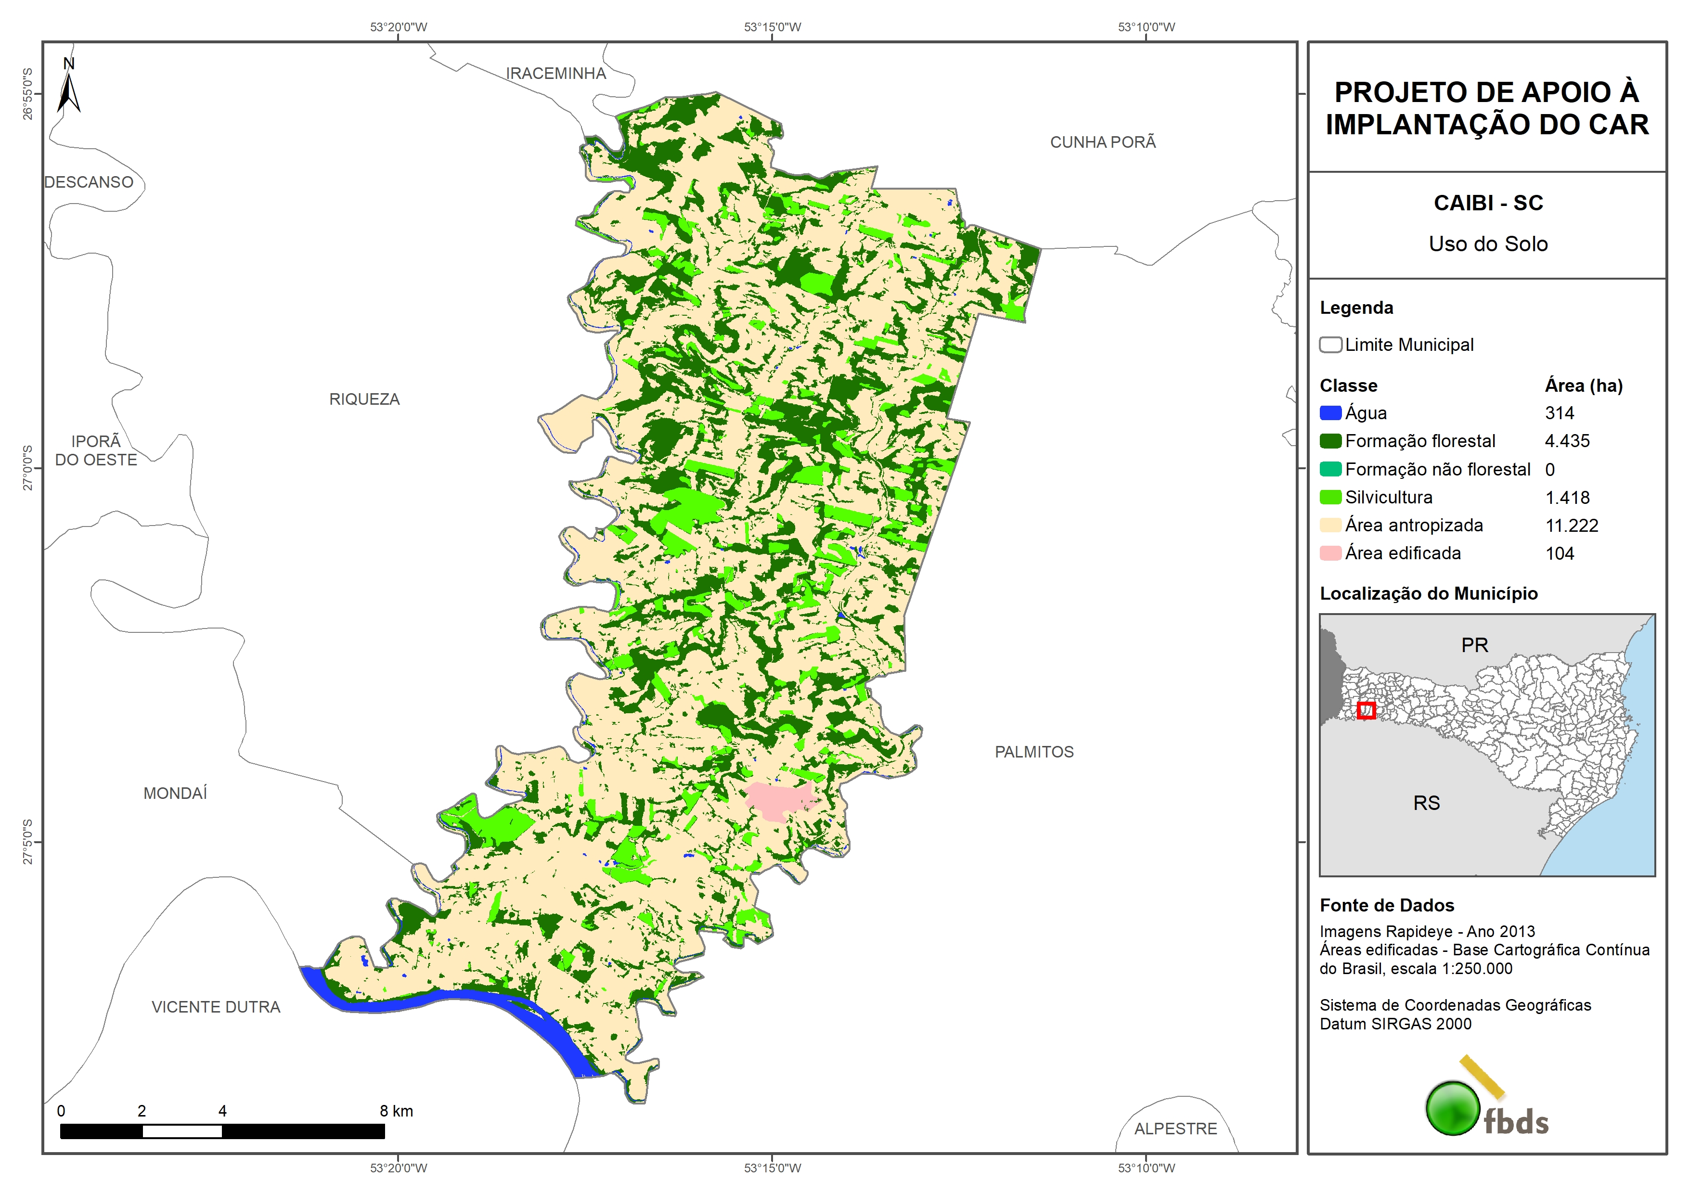Click the dark green Formação florestal swatch
The width and height of the screenshot is (1689, 1194).
(1330, 441)
